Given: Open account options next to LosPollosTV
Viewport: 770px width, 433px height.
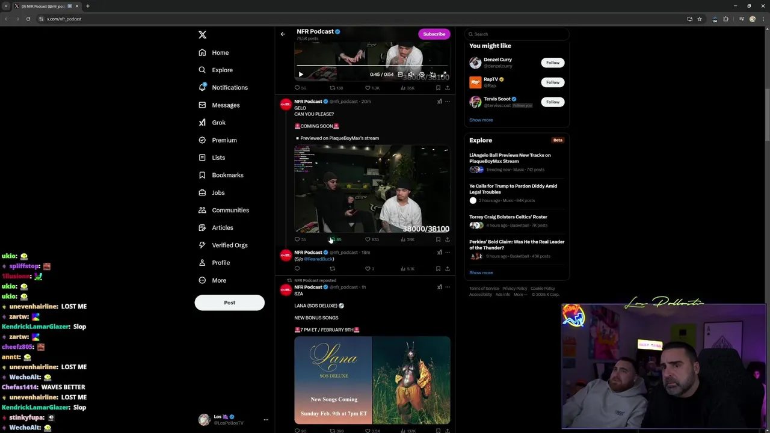Looking at the screenshot, I should pyautogui.click(x=265, y=420).
